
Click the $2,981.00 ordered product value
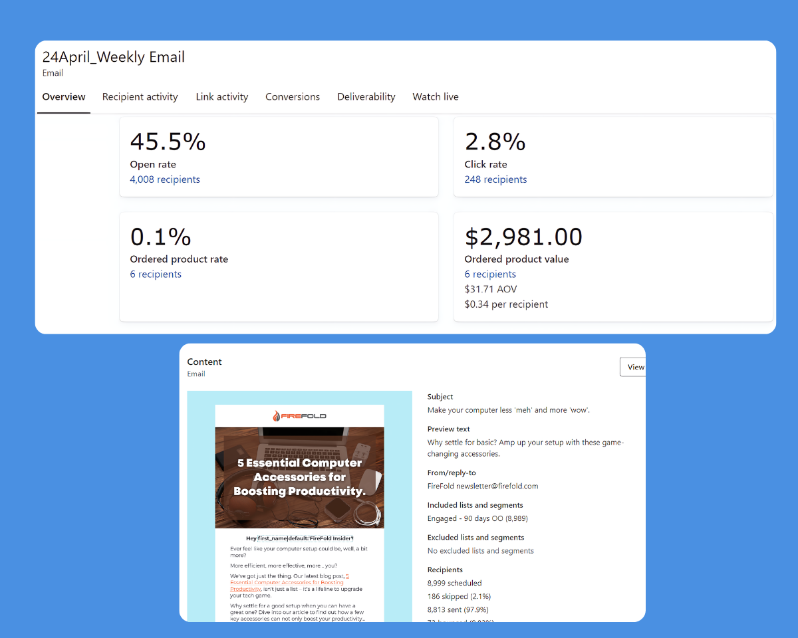pos(523,237)
